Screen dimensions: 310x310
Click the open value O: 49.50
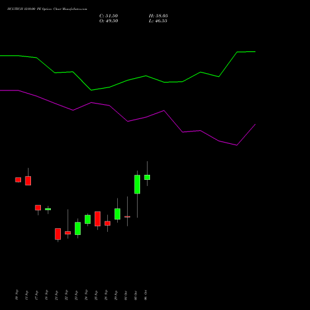point(108,21)
